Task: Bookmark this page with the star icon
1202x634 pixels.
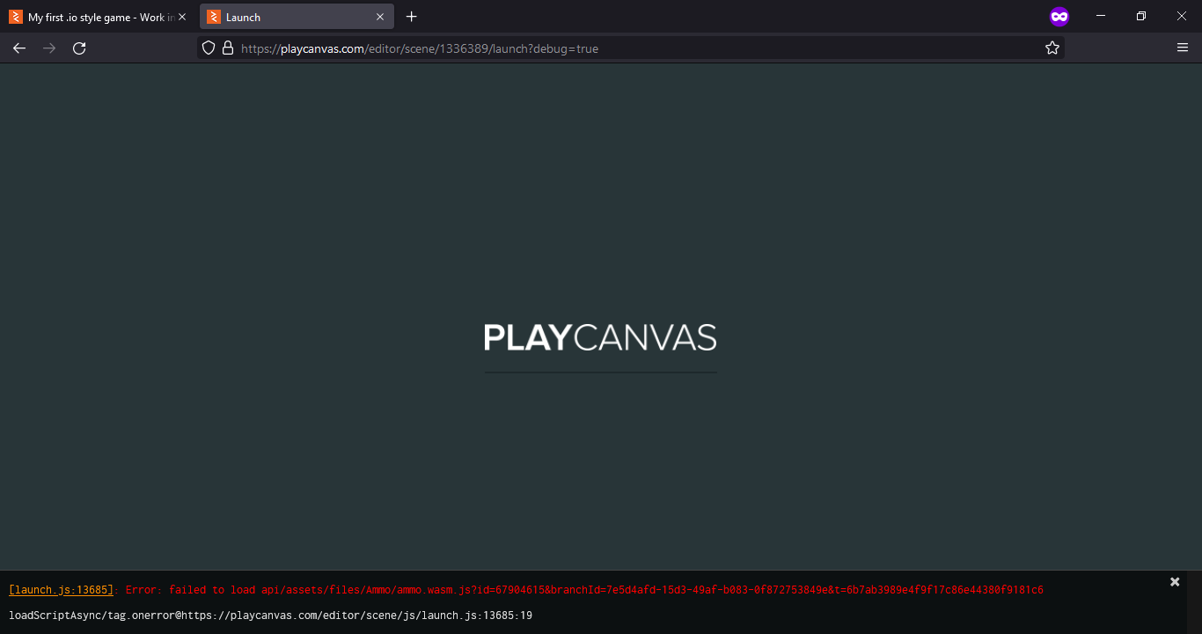Action: tap(1052, 48)
